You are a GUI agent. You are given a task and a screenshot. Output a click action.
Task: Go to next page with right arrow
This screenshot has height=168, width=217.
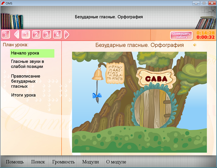pos(67,34)
